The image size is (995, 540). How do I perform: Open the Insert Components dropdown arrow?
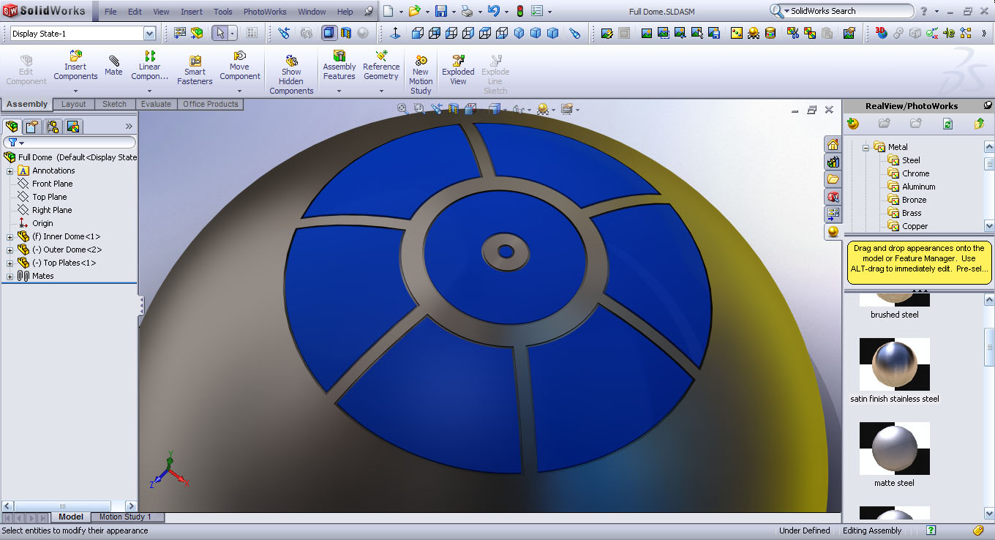pos(75,91)
